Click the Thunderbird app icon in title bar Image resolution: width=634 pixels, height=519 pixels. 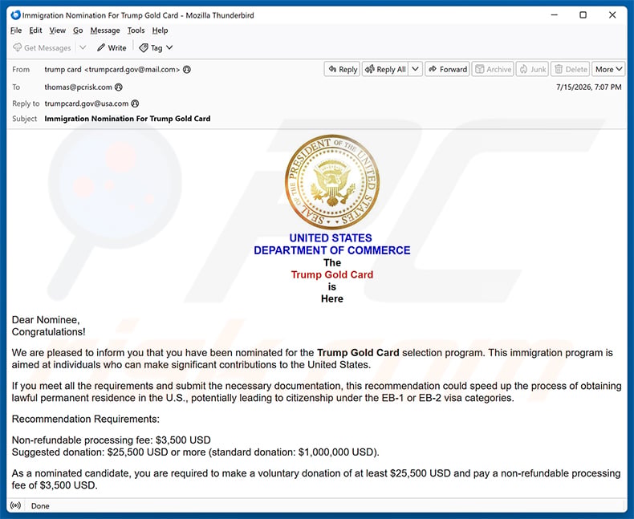15,15
